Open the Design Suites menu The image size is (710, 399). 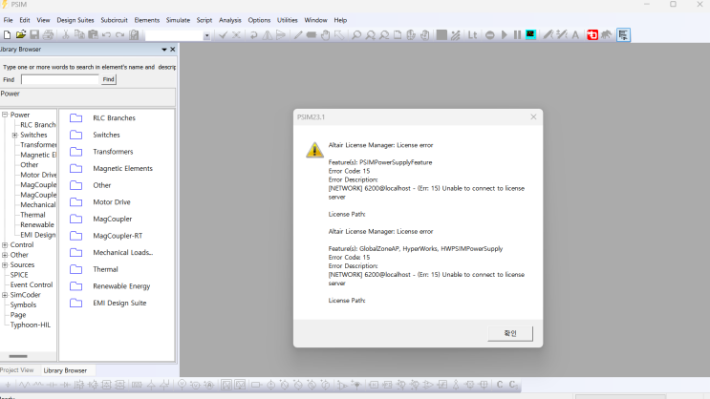(75, 20)
